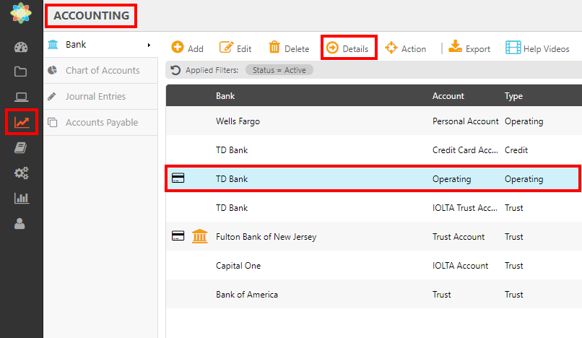Click card icon on Fulton Bank row
Viewport: 582px width, 338px height.
tap(178, 236)
